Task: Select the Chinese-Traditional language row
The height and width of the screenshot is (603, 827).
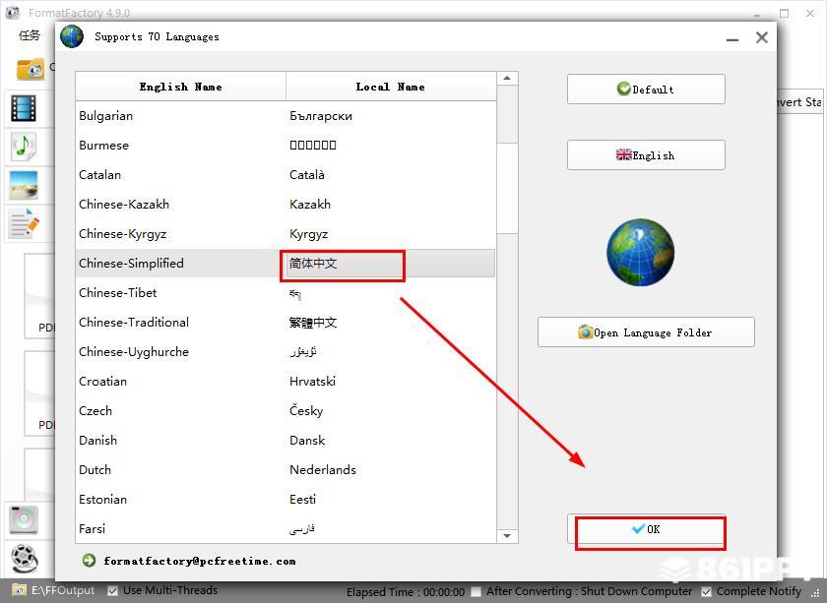Action: (x=286, y=323)
